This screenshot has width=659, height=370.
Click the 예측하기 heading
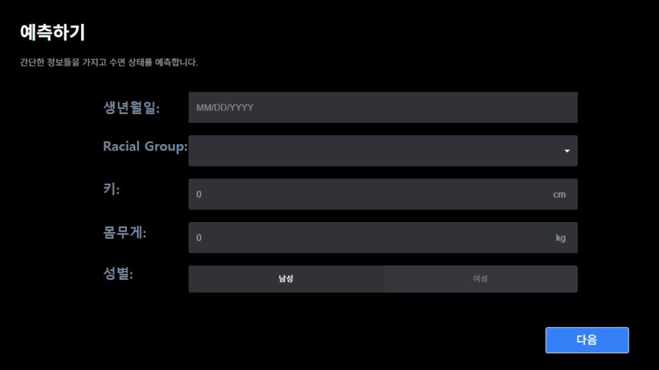53,32
